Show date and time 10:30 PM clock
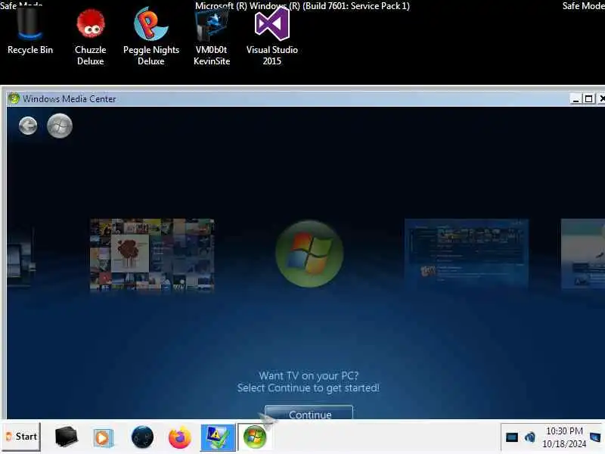This screenshot has width=605, height=454. [x=564, y=437]
